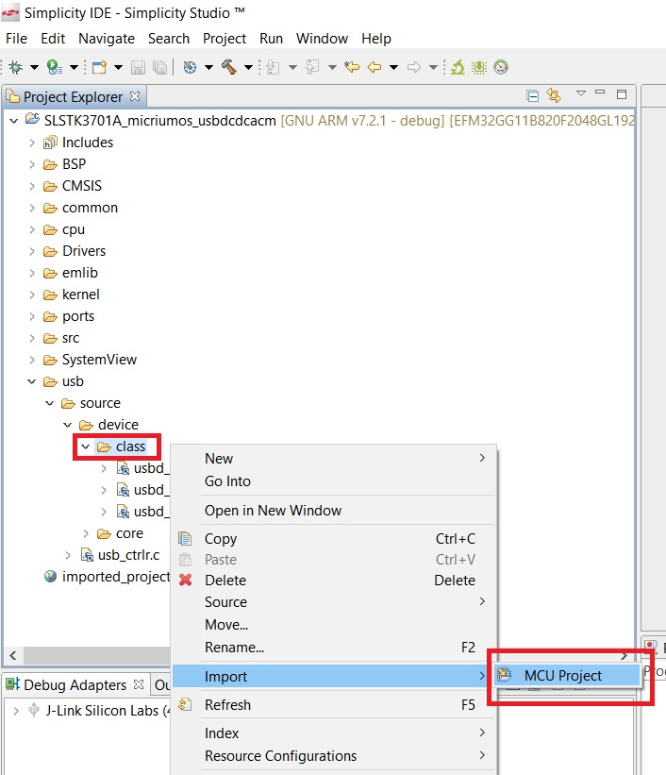
Task: Select the SystemView folder
Action: click(x=99, y=360)
